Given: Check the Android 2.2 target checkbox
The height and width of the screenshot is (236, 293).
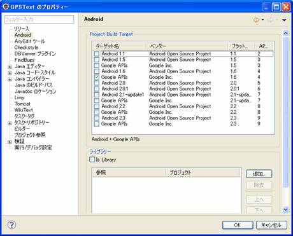Looking at the screenshot, I should point(97,106).
